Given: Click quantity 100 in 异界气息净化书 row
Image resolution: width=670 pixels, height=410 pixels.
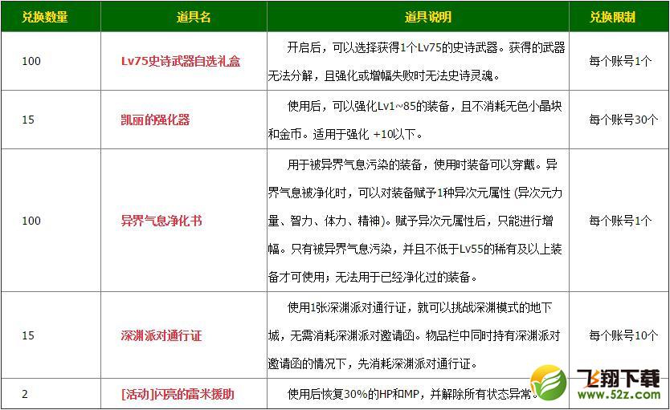Looking at the screenshot, I should [31, 221].
